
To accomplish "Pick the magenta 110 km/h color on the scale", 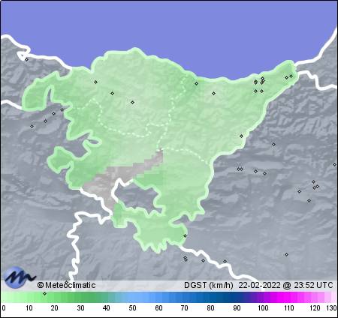I will (x=289, y=297).
